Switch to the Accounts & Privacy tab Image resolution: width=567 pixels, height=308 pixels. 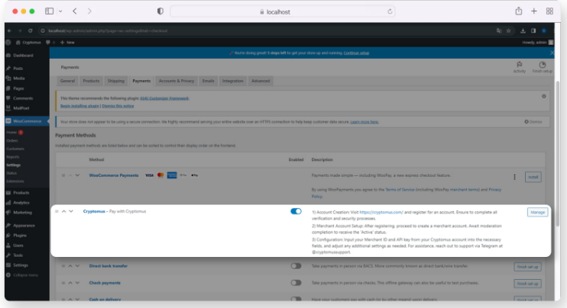pos(176,80)
